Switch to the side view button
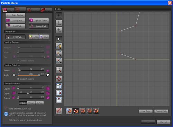The width and height of the screenshot is (173, 127). click(59, 23)
